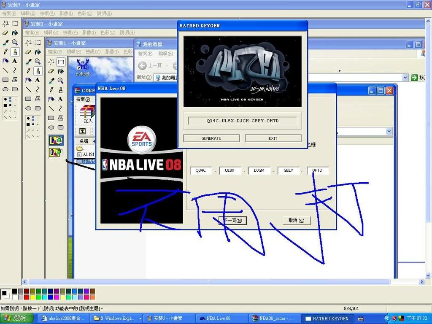
Task: Open the 檔案(F) menu of 安裝3 Paint
Action: pos(9,13)
